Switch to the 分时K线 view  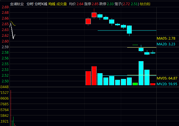(41, 4)
